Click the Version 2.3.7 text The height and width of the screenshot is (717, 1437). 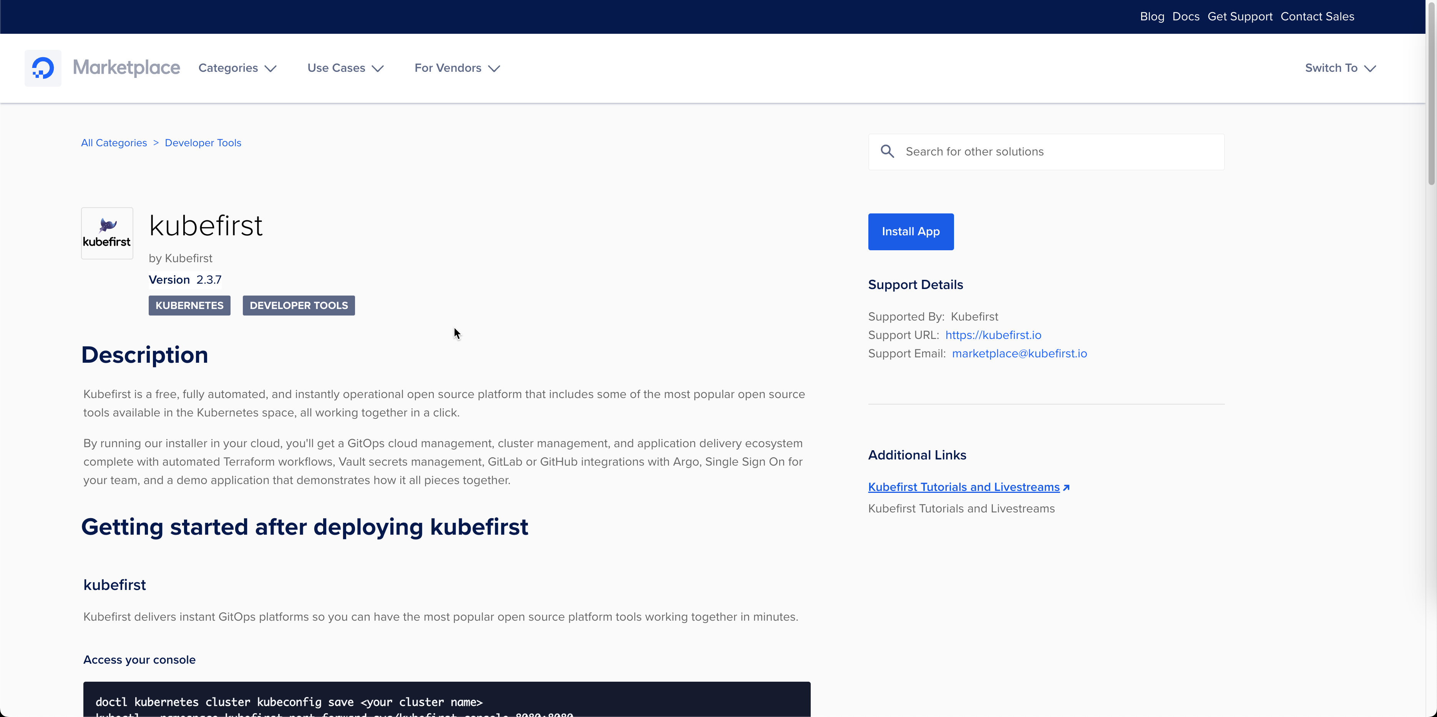pos(185,280)
